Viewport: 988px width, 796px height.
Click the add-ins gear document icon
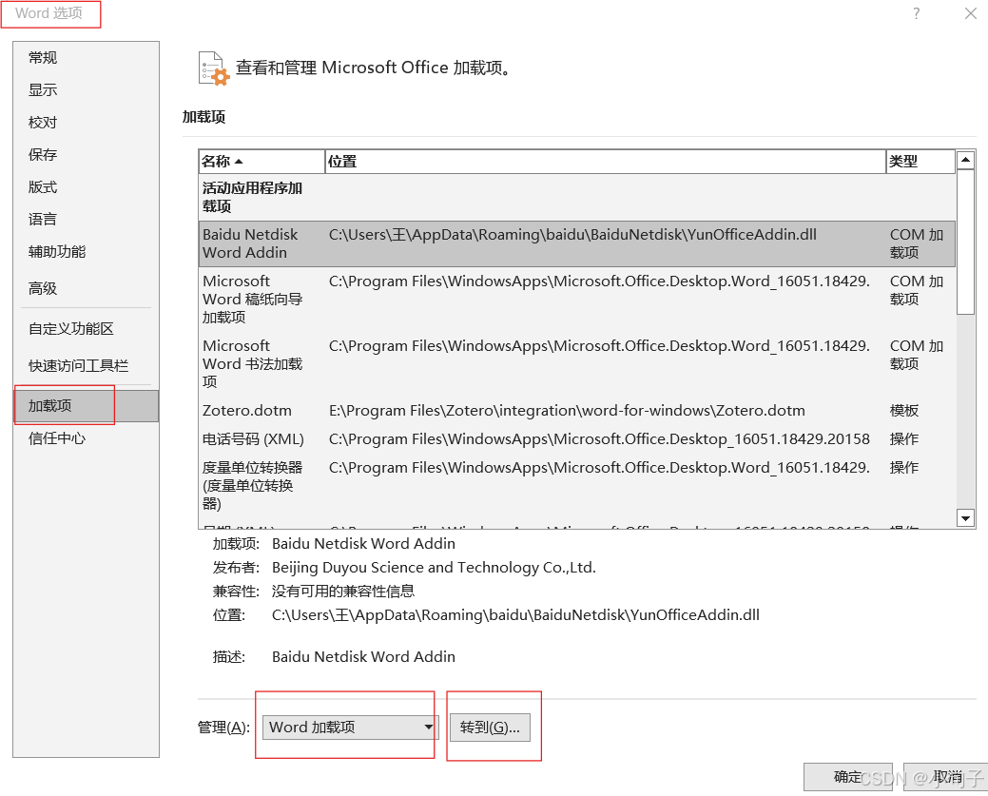pos(214,68)
